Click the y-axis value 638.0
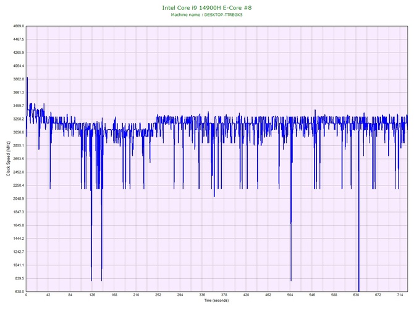Viewport: 414px width, 311px height. (x=19, y=292)
